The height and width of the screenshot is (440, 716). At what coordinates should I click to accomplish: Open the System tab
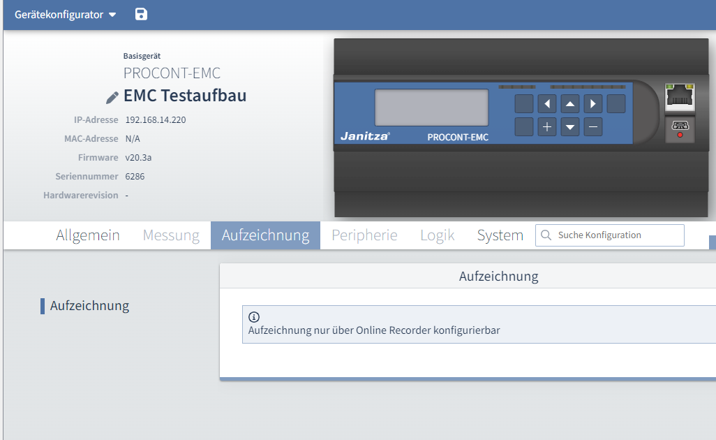coord(500,235)
